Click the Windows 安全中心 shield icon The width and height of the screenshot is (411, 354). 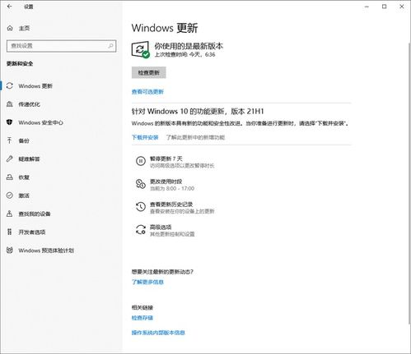(x=10, y=122)
